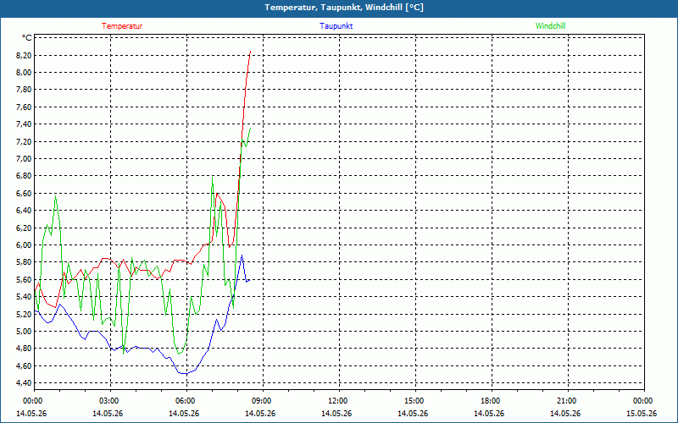Select the 5,00 y-axis label

pos(25,332)
